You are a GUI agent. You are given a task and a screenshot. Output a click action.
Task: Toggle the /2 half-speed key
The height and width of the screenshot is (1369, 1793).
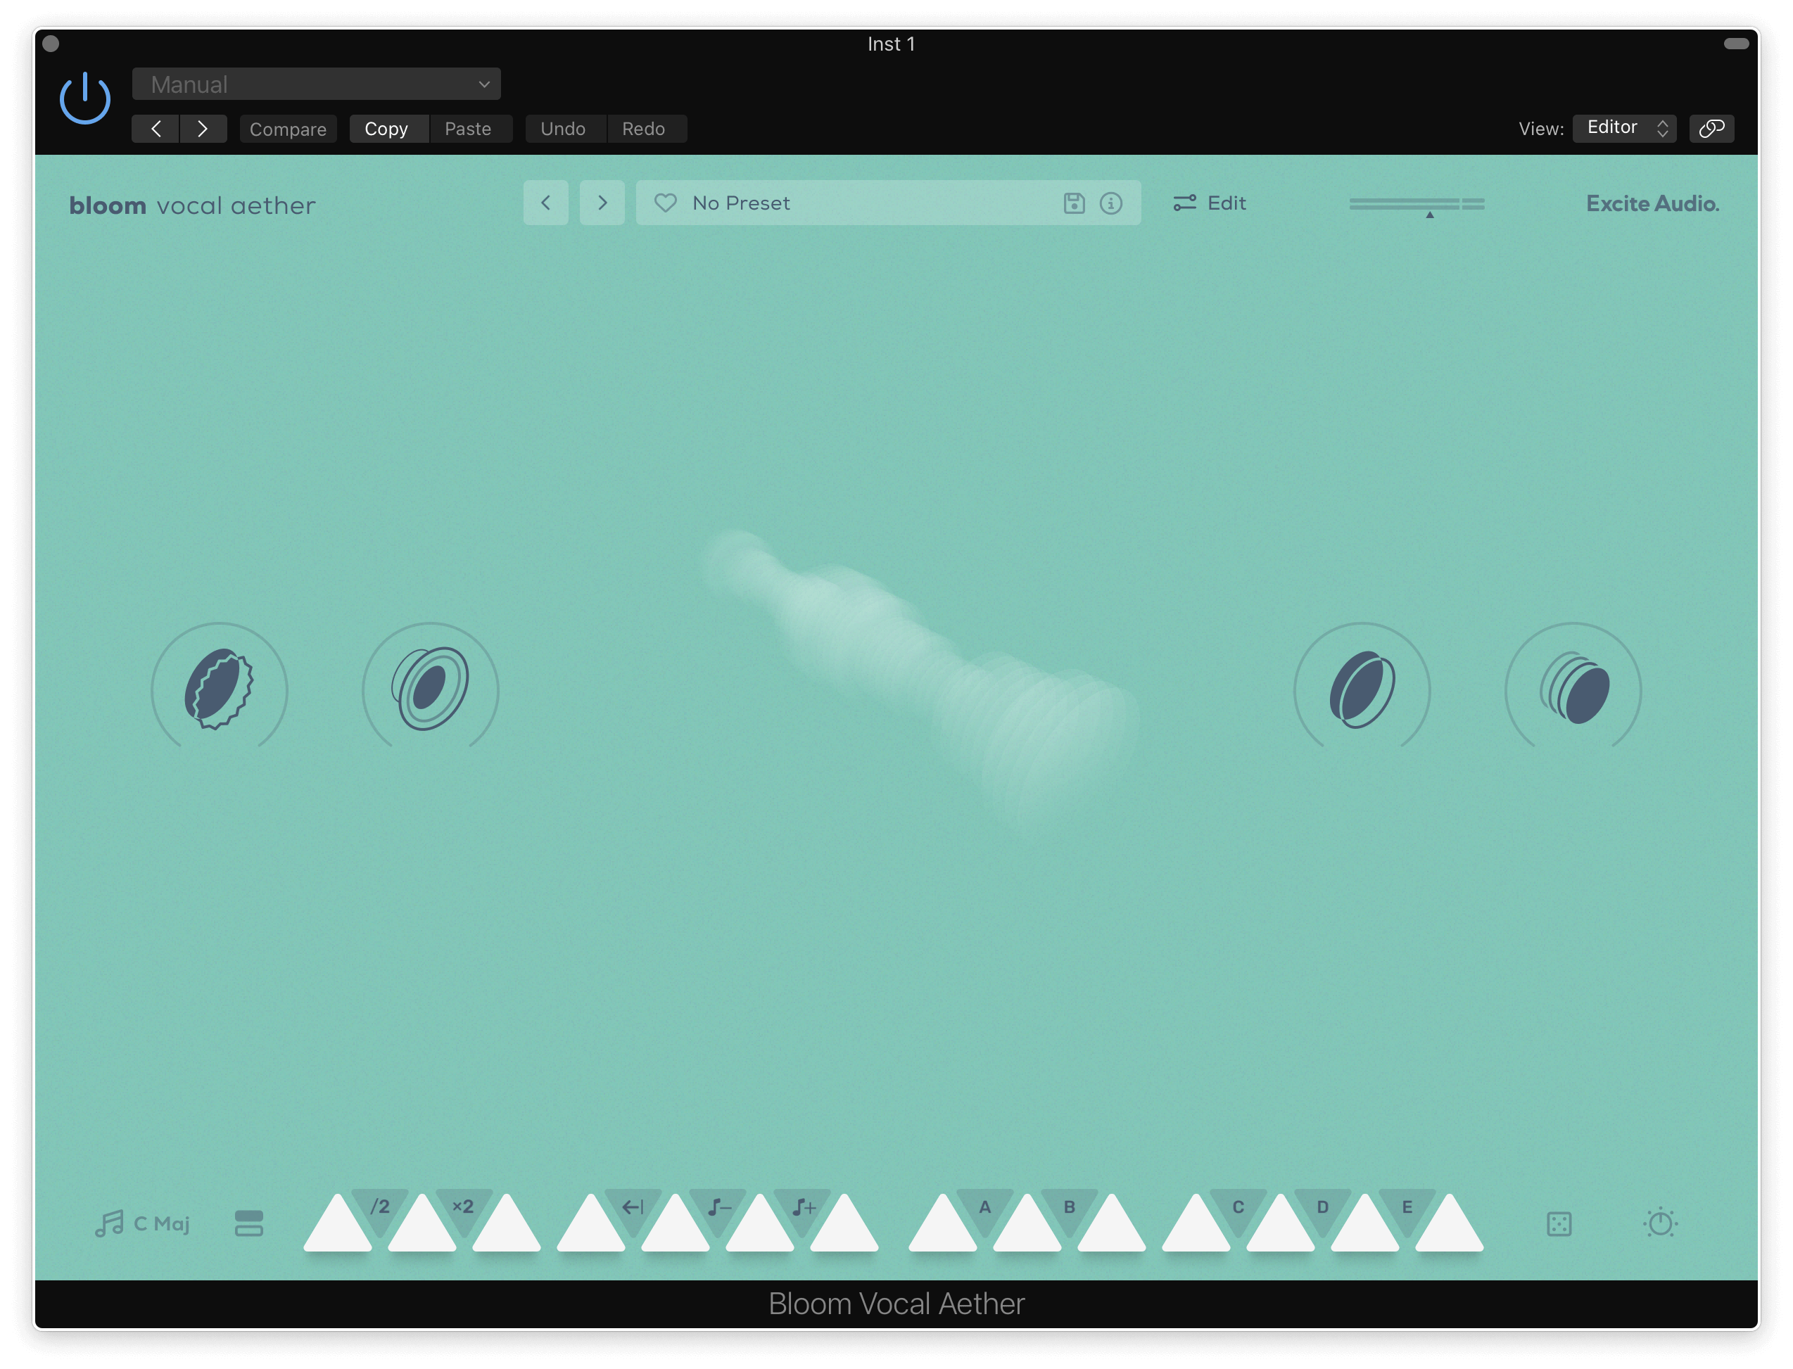coord(380,1206)
